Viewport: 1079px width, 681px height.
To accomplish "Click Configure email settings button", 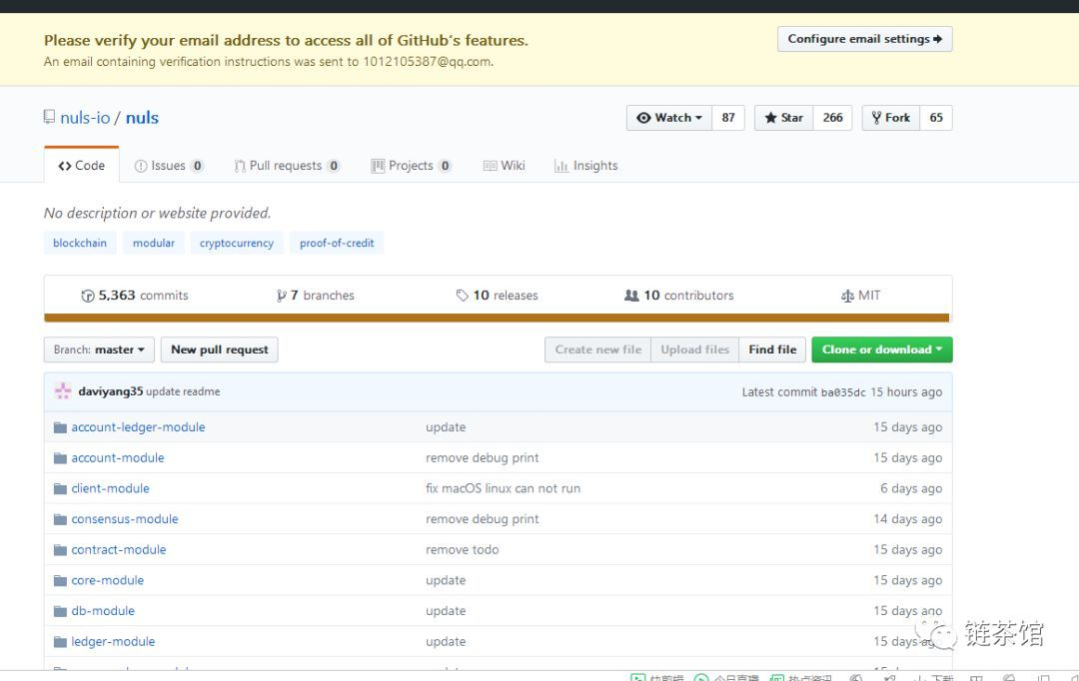I will [865, 39].
